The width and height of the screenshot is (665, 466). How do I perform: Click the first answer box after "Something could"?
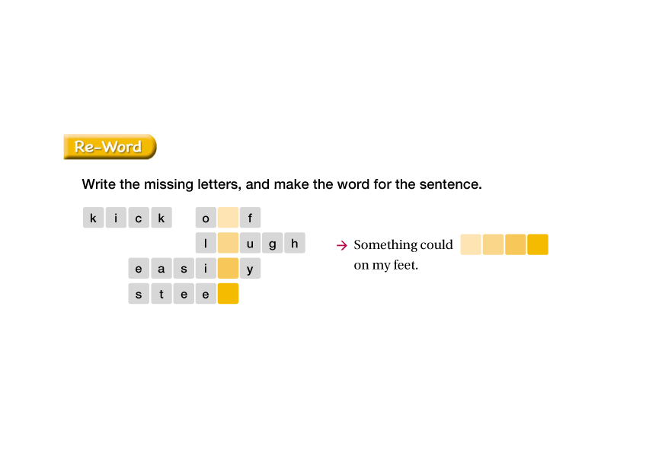coord(471,244)
